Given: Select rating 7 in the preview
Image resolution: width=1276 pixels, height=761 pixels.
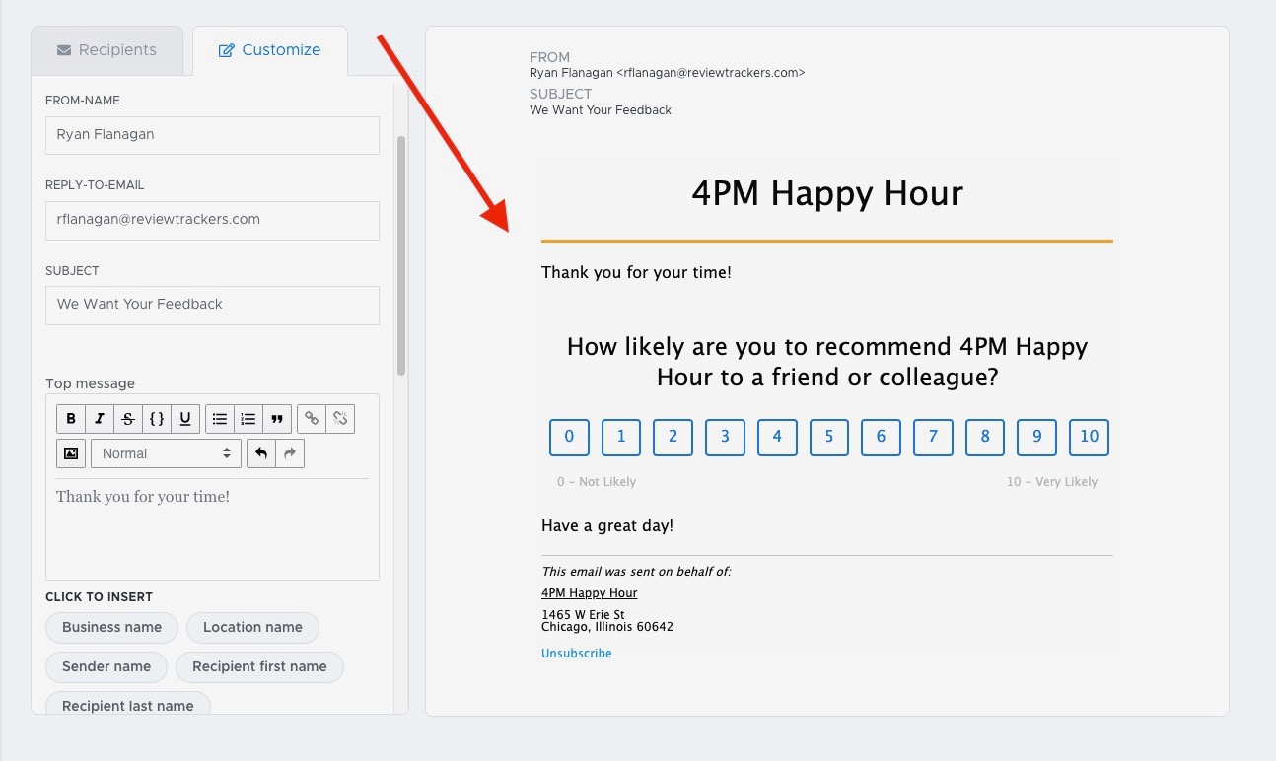Looking at the screenshot, I should 933,437.
